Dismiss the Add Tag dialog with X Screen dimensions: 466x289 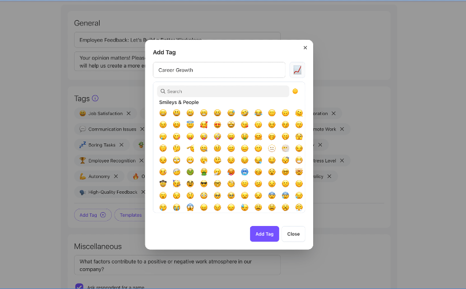305,48
